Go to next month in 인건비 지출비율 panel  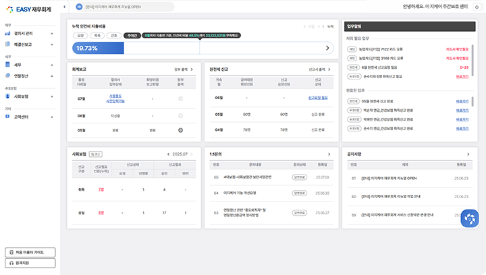tap(319, 26)
